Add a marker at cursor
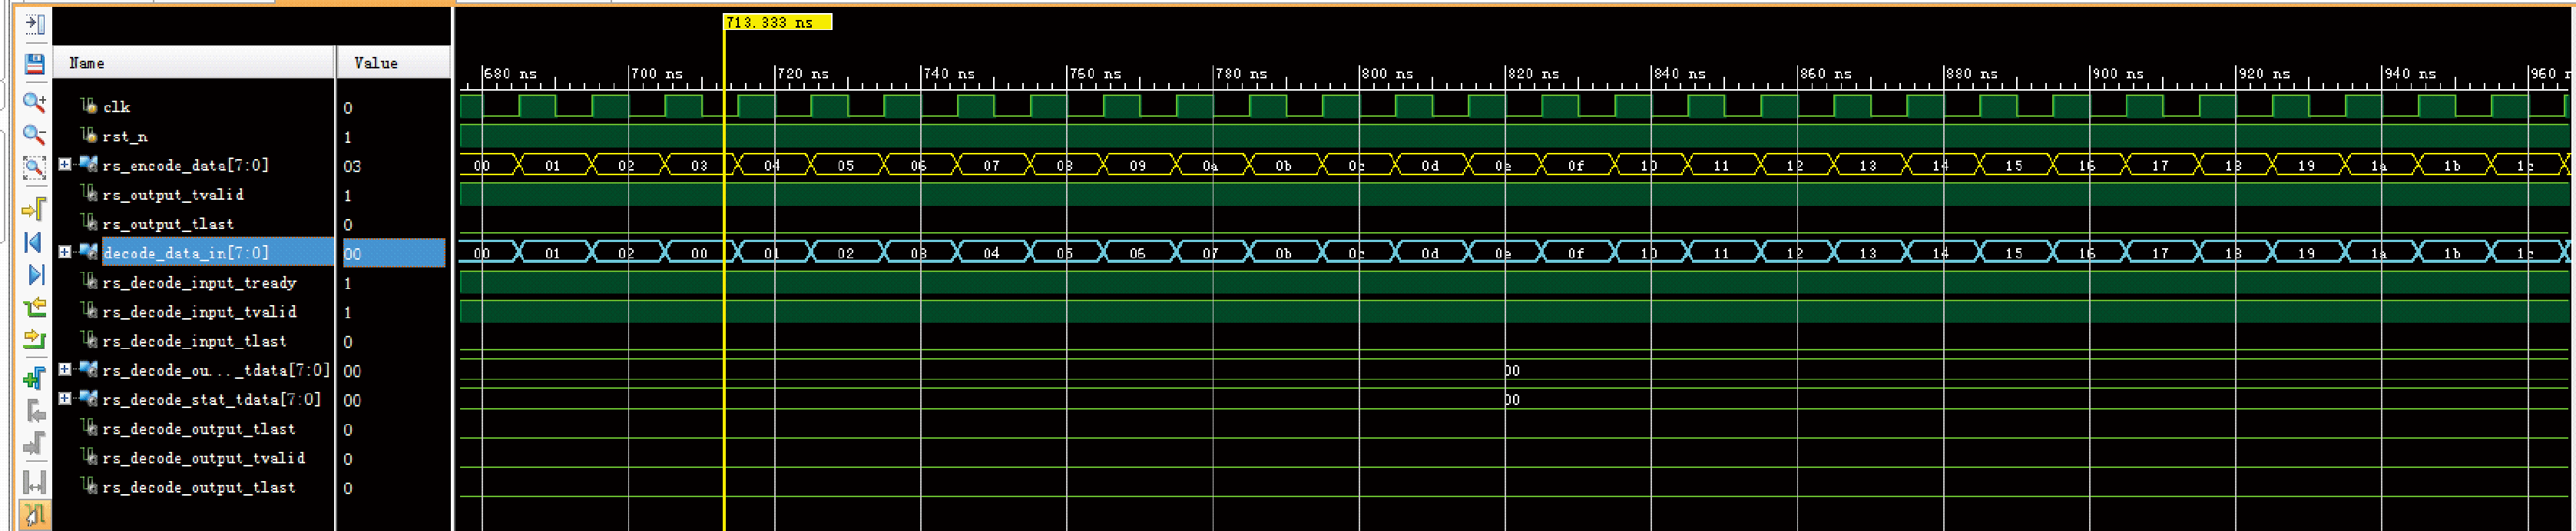Viewport: 2576px width, 531px height. (x=34, y=377)
